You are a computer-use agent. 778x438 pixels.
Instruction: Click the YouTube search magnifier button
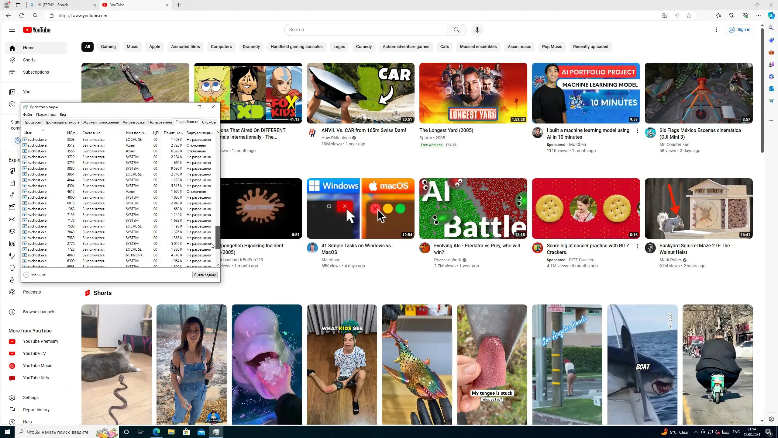pyautogui.click(x=456, y=30)
